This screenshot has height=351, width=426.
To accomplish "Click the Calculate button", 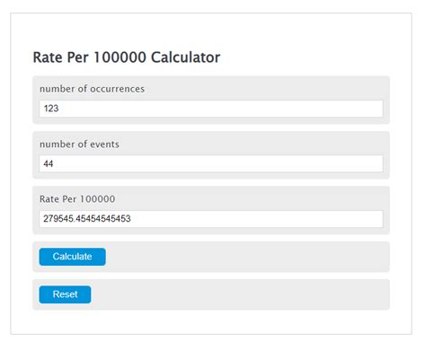I will [72, 257].
